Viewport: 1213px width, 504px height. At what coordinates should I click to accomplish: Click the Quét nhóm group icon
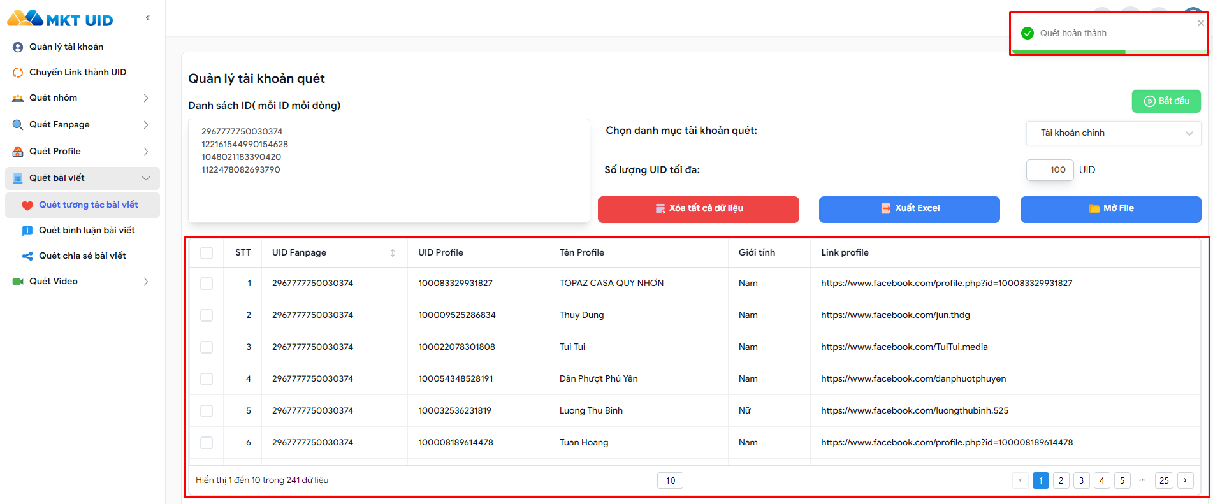[x=18, y=97]
